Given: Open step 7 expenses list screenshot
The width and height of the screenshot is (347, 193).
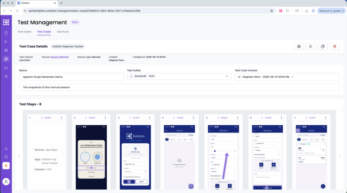Looking at the screenshot, I should coord(311,157).
